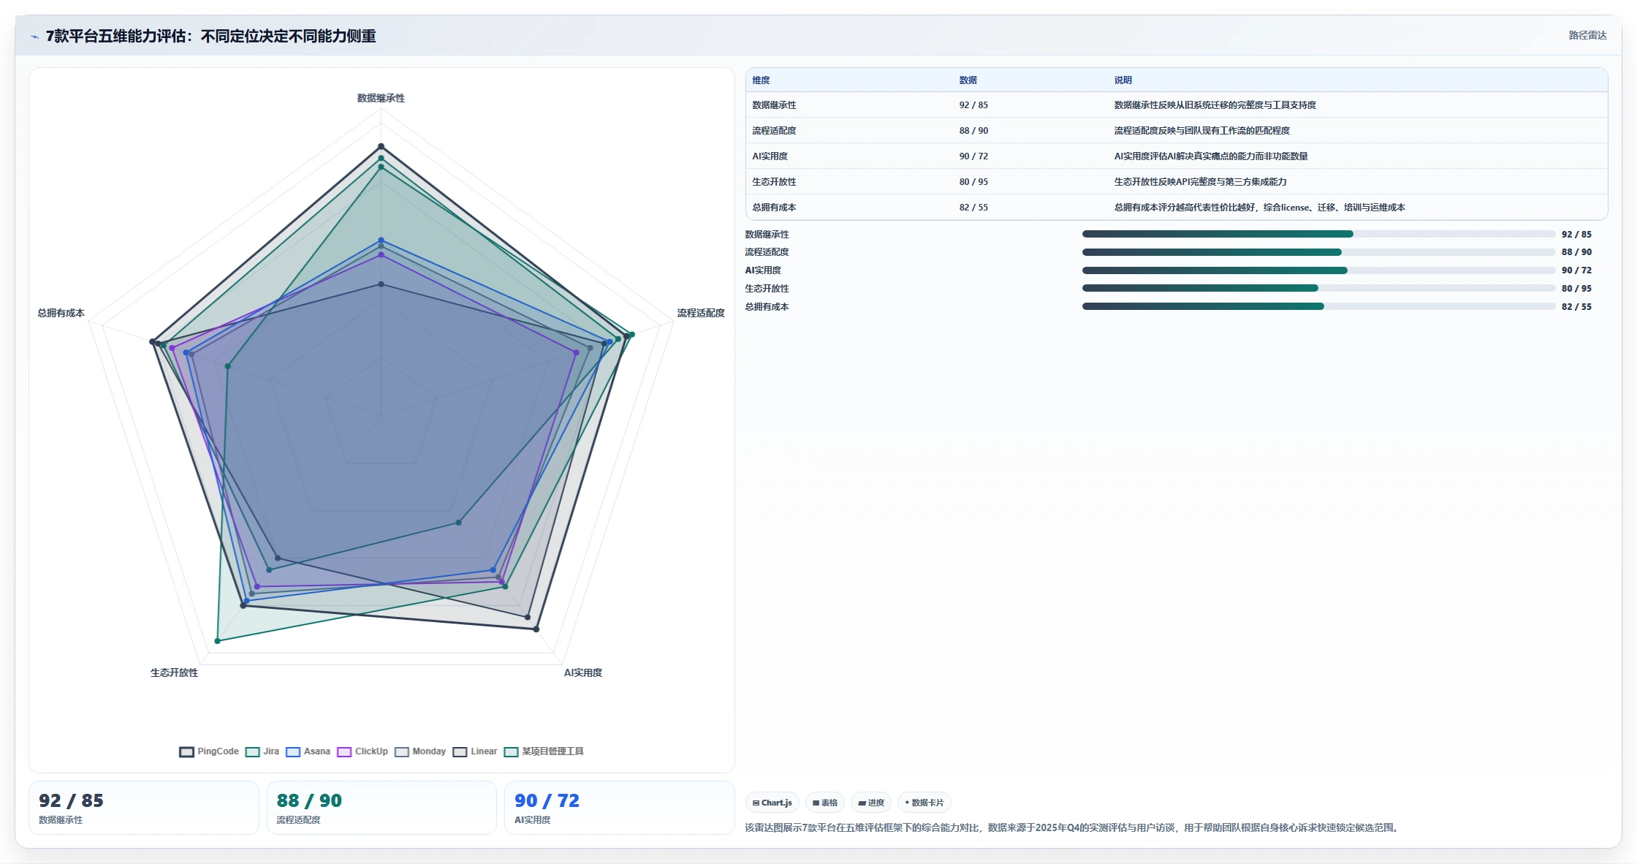This screenshot has height=864, width=1637.
Task: Toggle ClickUp series in chart legend
Action: click(362, 751)
